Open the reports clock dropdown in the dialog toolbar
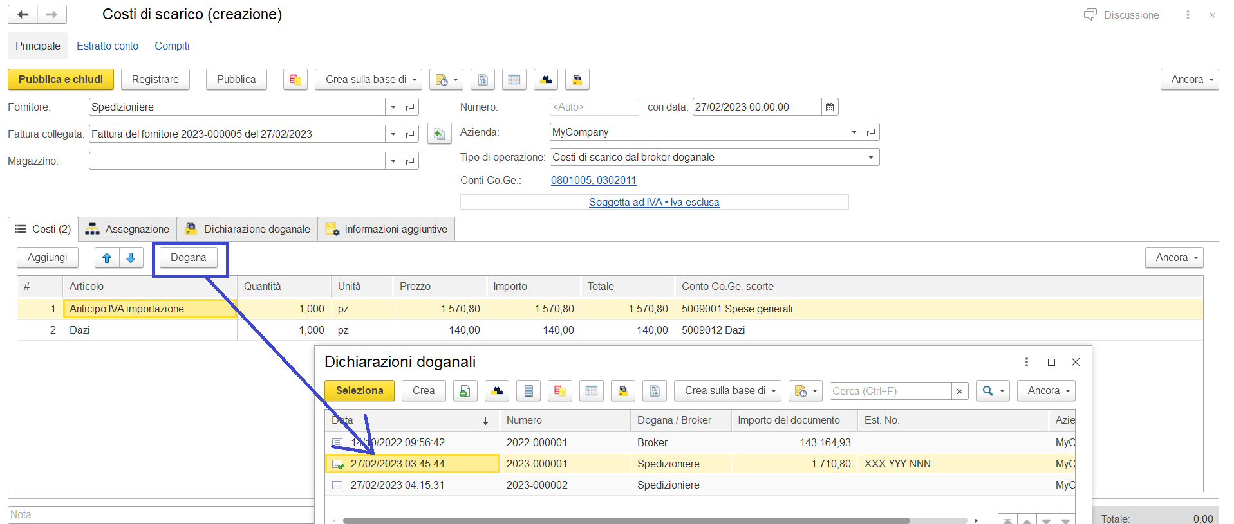The height and width of the screenshot is (524, 1234). [805, 391]
